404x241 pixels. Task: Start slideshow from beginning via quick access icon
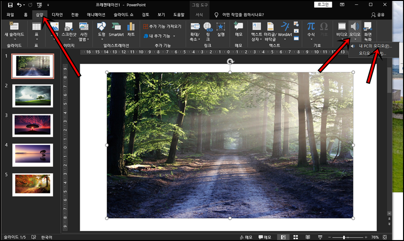pos(39,5)
